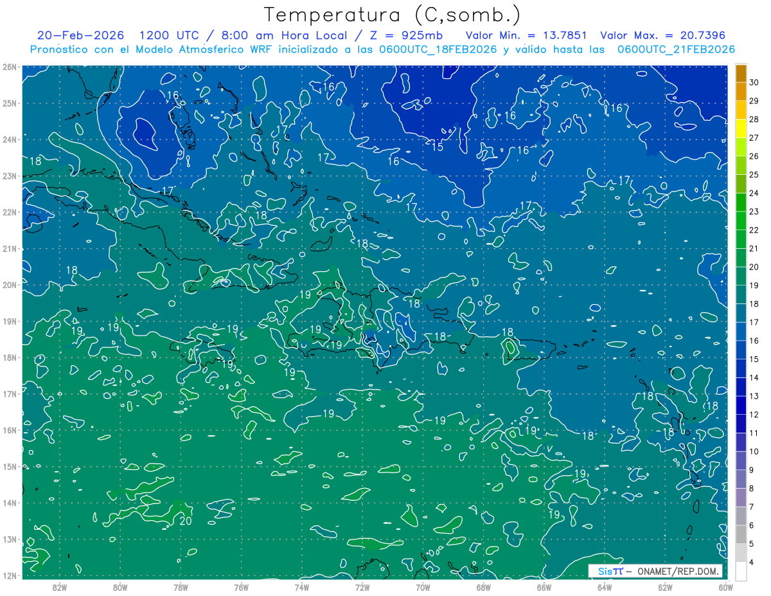This screenshot has width=771, height=596.
Task: Click the colorbar label 24
Action: pos(754,194)
